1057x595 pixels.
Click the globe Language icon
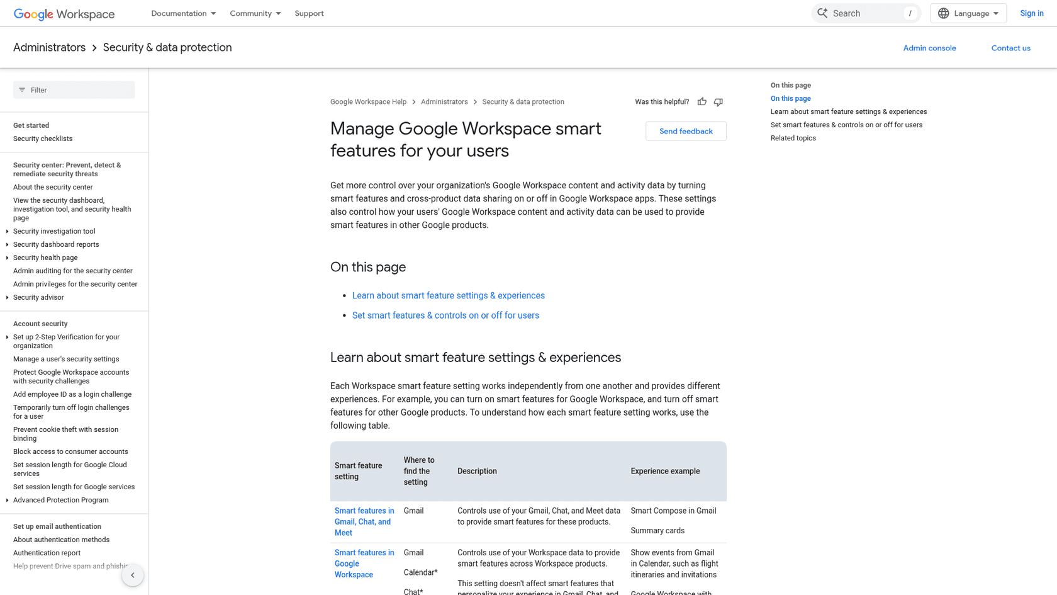pos(944,13)
